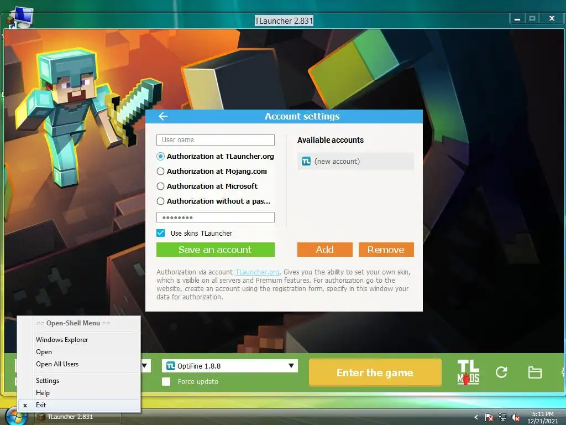Select Authorization at TLauncher.org radio
The width and height of the screenshot is (566, 425).
[161, 157]
